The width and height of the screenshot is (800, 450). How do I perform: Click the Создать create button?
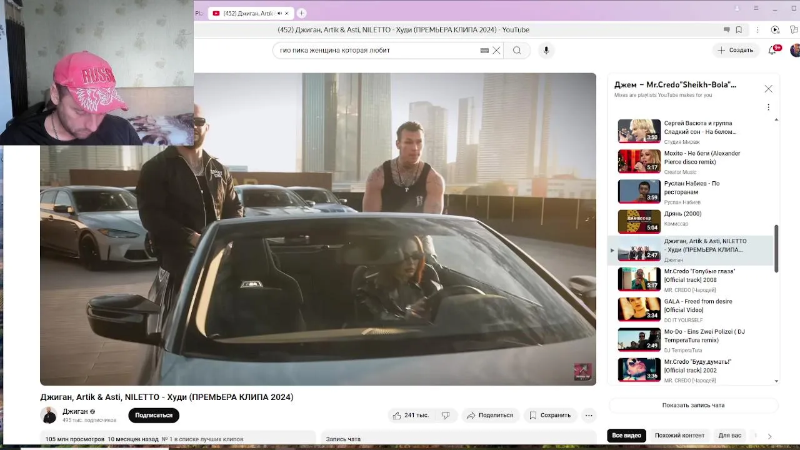click(x=736, y=50)
